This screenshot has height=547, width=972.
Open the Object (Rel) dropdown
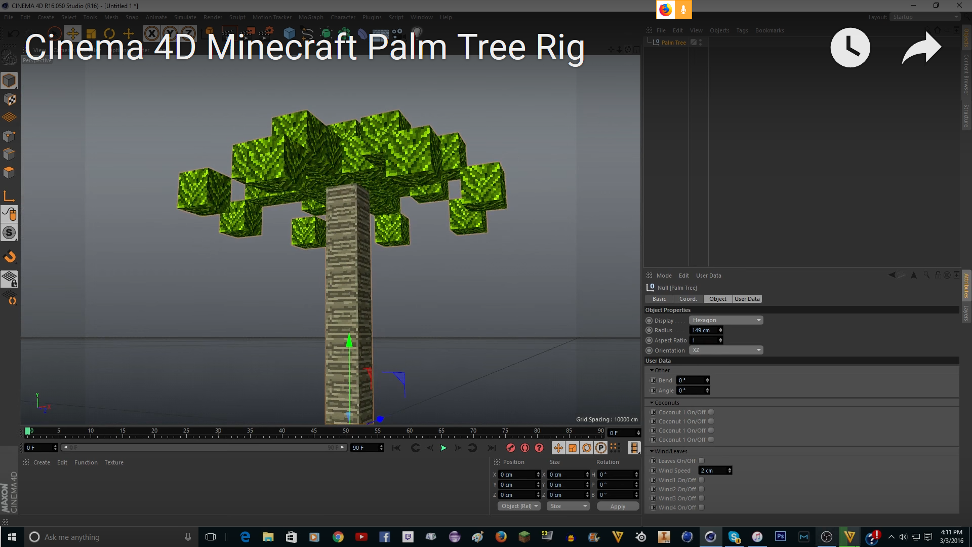[519, 506]
